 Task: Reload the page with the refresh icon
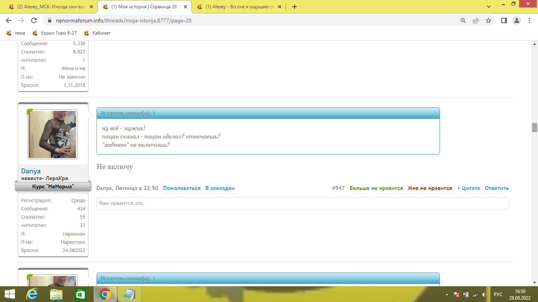pos(34,20)
